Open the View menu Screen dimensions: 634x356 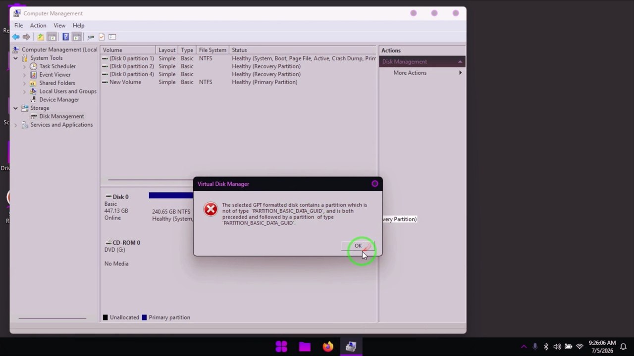[59, 25]
